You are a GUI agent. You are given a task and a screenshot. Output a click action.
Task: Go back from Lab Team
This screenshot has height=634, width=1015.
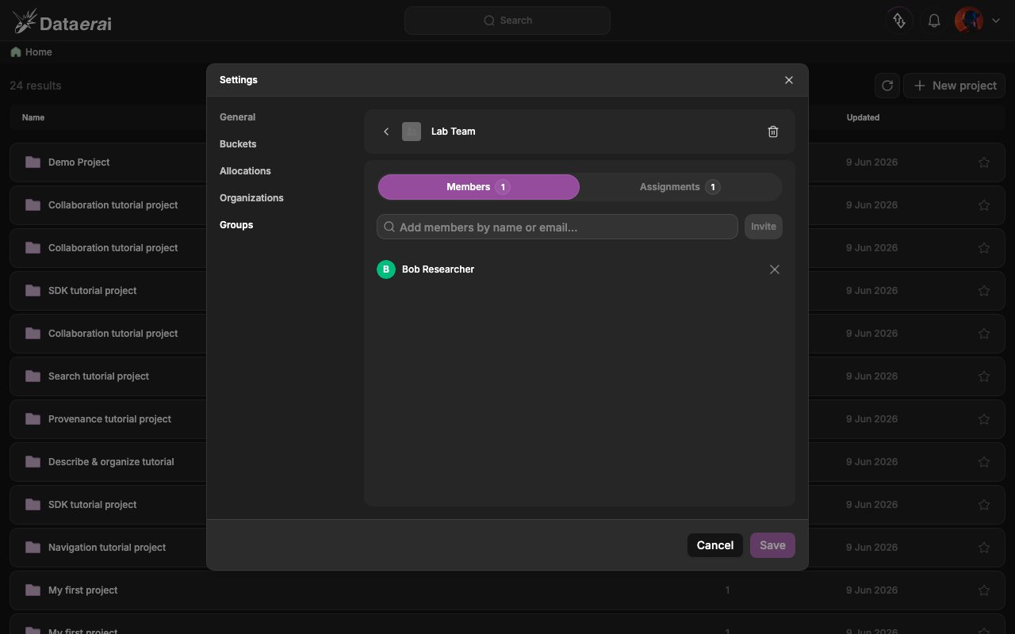(386, 132)
